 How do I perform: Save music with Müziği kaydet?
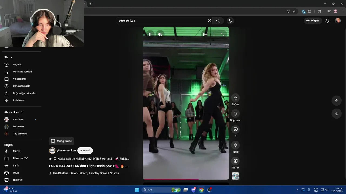click(61, 141)
